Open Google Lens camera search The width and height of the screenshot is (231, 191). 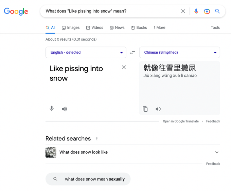tap(207, 11)
